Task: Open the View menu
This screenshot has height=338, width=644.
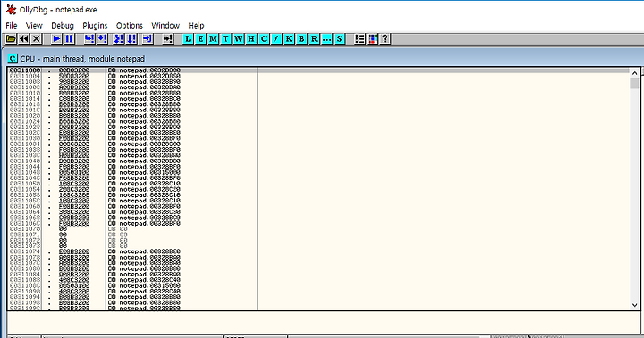Action: [34, 25]
